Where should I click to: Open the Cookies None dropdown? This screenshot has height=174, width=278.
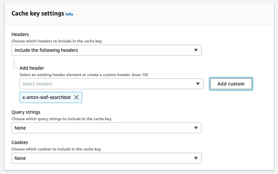pyautogui.click(x=106, y=158)
